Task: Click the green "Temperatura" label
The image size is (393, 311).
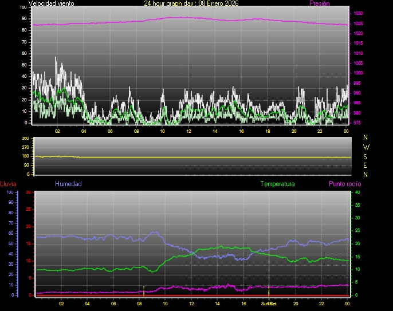Action: click(277, 184)
